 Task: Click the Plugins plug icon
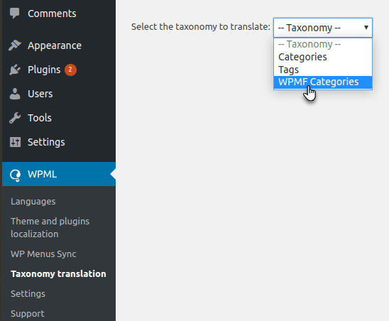click(15, 70)
